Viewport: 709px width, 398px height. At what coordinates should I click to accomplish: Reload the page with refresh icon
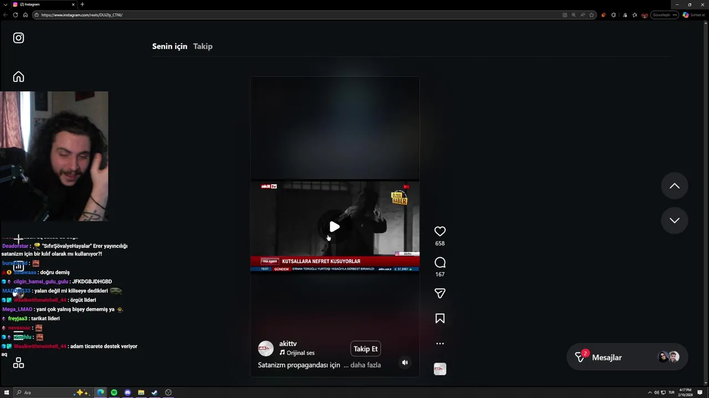coord(16,15)
